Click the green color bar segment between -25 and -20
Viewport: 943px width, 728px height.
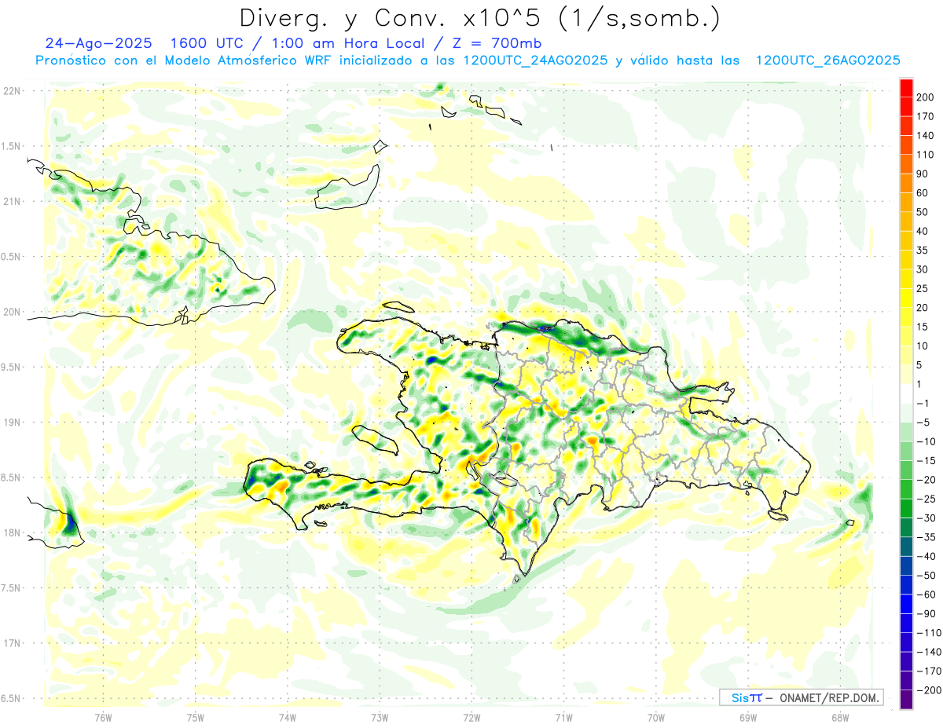click(906, 489)
